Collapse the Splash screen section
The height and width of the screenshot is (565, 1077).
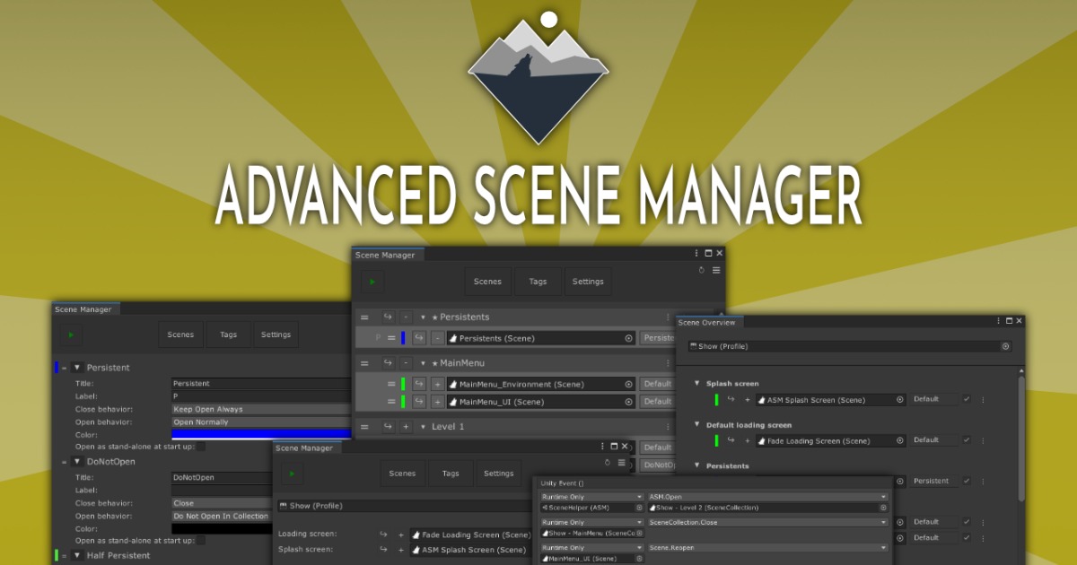pyautogui.click(x=696, y=383)
